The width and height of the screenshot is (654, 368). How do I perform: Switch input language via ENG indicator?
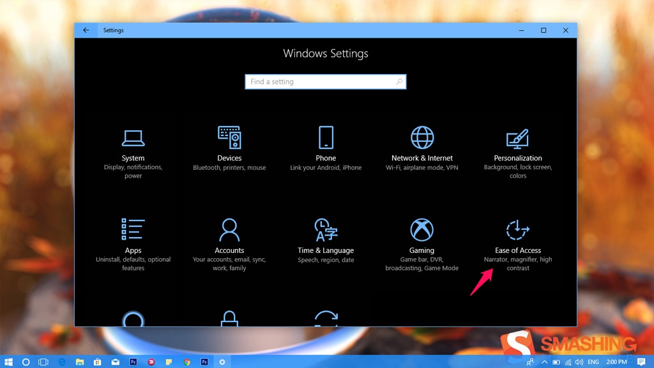tap(593, 362)
